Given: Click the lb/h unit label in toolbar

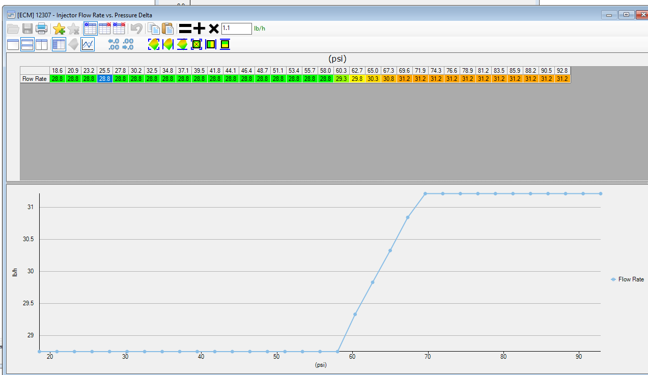Looking at the screenshot, I should [x=260, y=28].
